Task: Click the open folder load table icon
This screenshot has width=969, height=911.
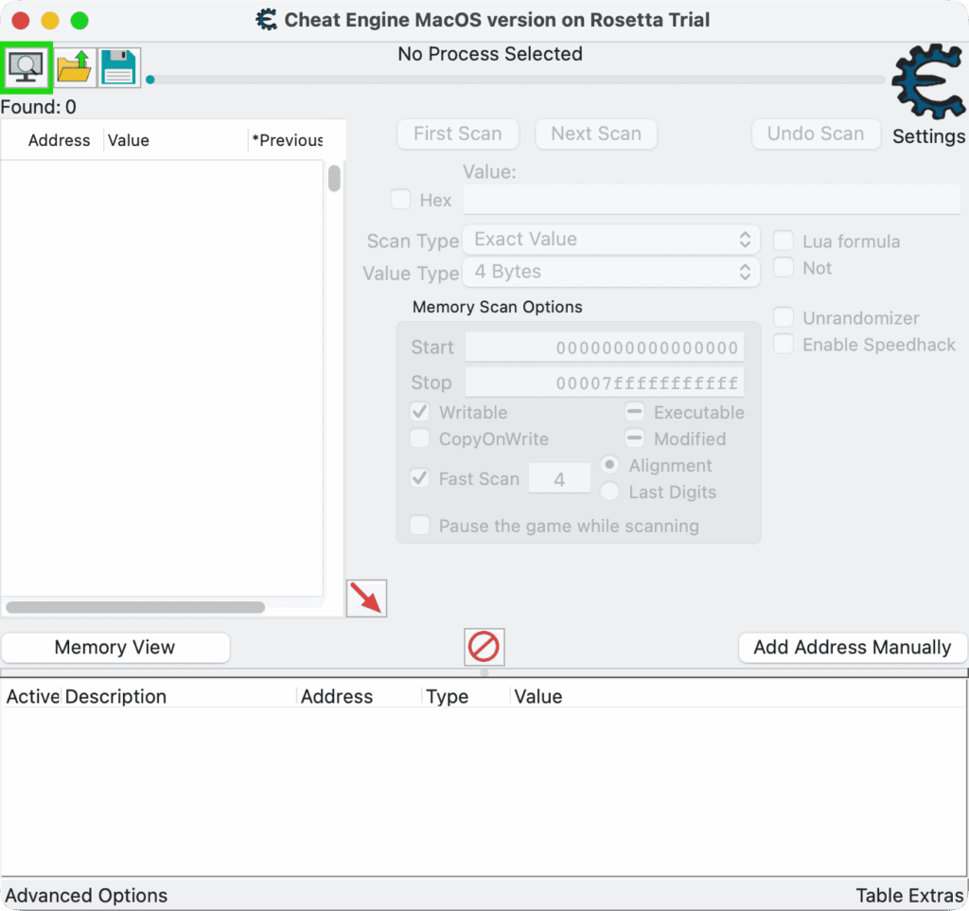Action: [74, 67]
